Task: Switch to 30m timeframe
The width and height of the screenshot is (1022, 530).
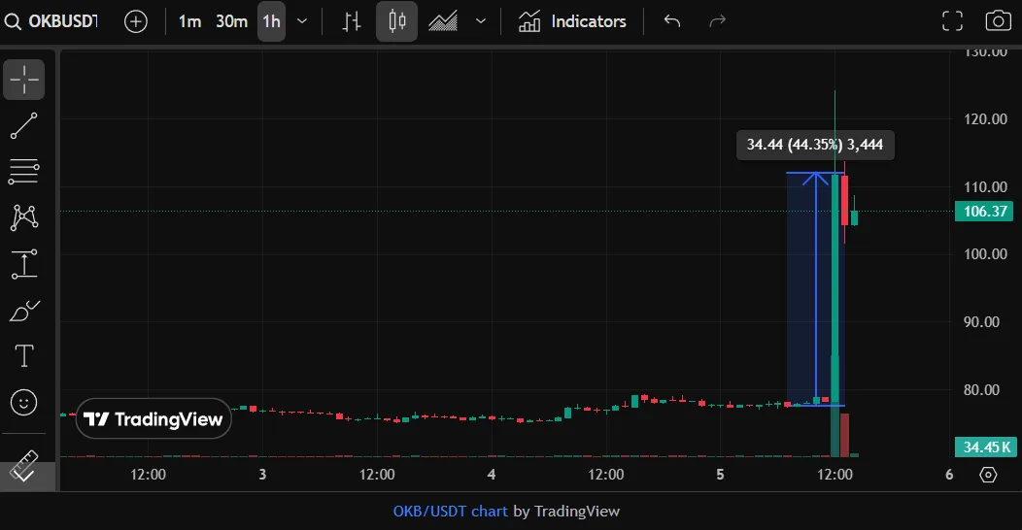Action: coord(231,21)
